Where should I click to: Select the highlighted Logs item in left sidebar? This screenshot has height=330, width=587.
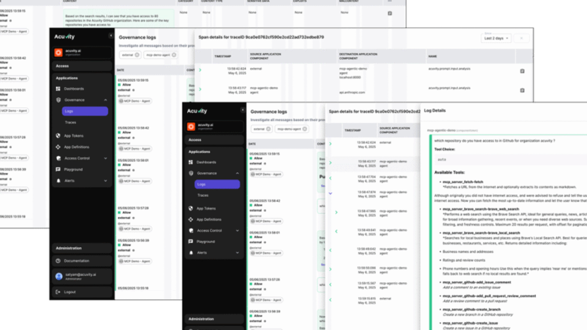pos(85,111)
